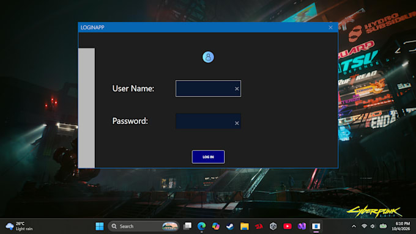Click the gray sidebar panel in LOGINAPP
The image size is (416, 234).
click(86, 108)
